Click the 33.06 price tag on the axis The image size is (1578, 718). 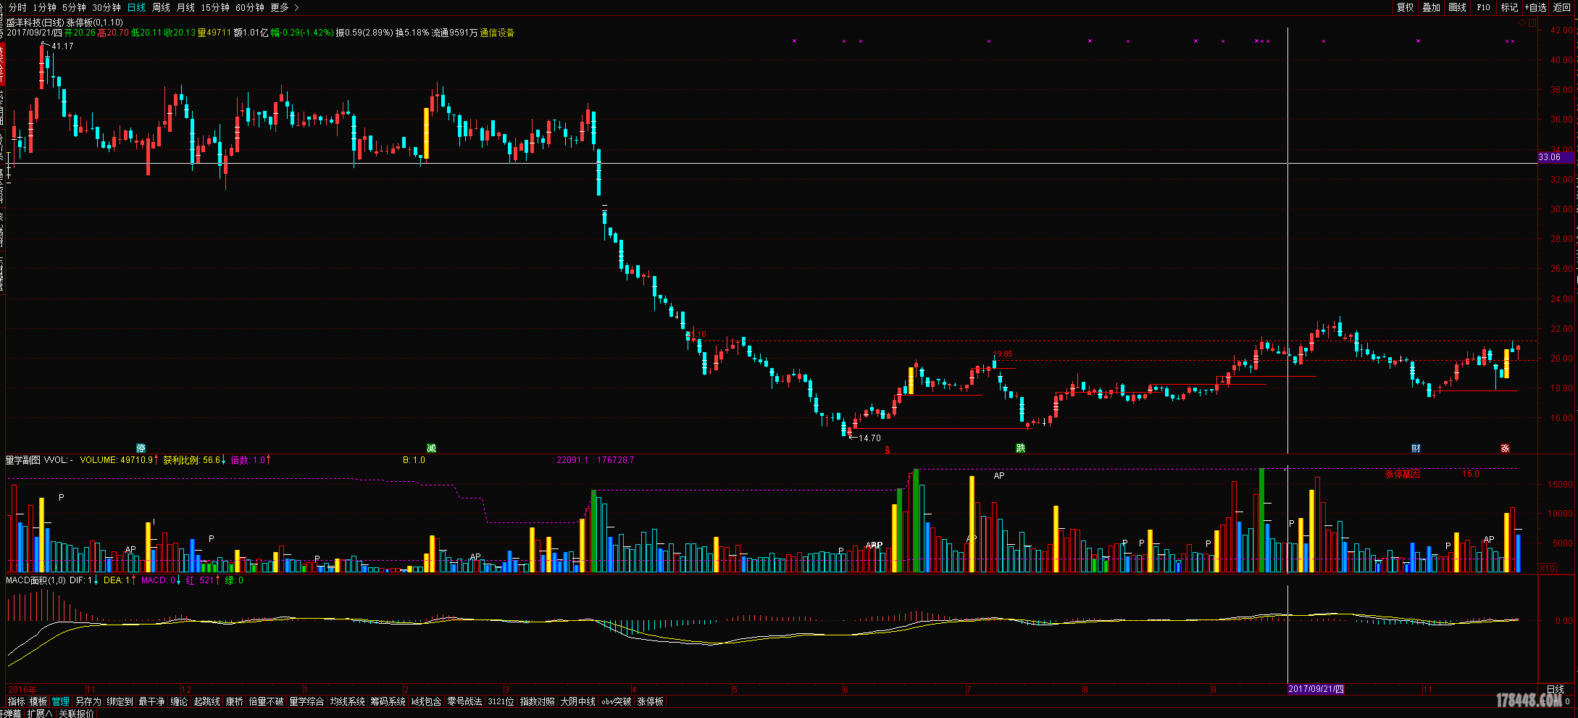click(x=1555, y=157)
